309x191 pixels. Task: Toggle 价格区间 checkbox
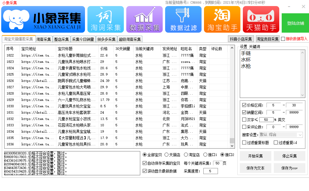pyautogui.click(x=244, y=105)
